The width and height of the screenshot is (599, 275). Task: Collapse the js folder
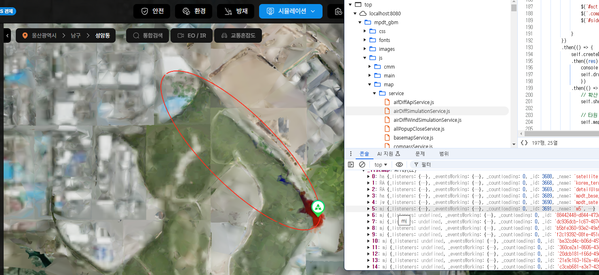[x=365, y=58]
